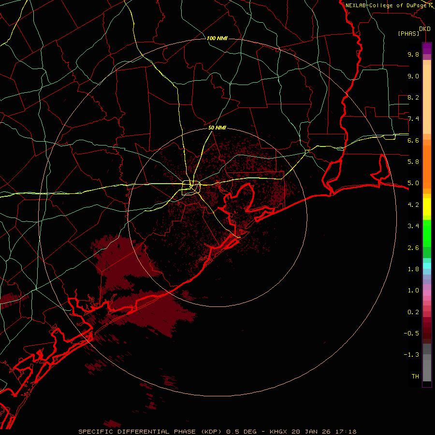Click the gray band at the bottom of the color bar

(x=427, y=371)
